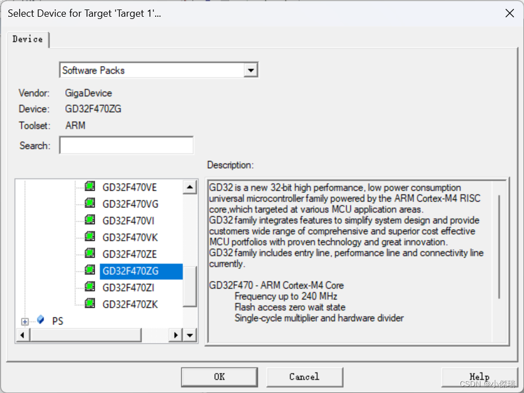
Task: Click the PS tree node label
Action: click(x=57, y=321)
